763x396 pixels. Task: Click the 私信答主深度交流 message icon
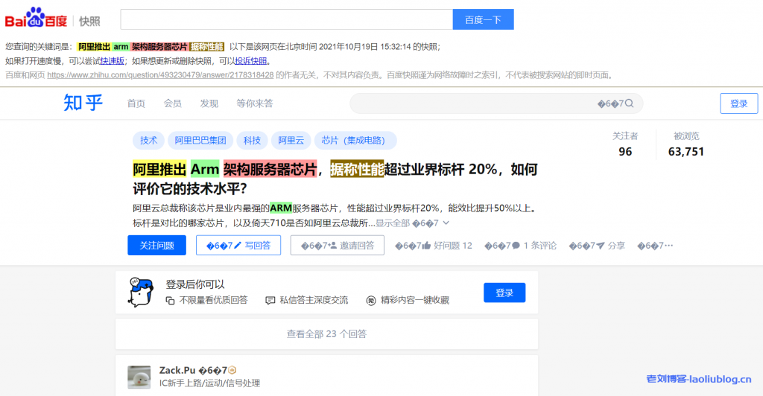(270, 300)
